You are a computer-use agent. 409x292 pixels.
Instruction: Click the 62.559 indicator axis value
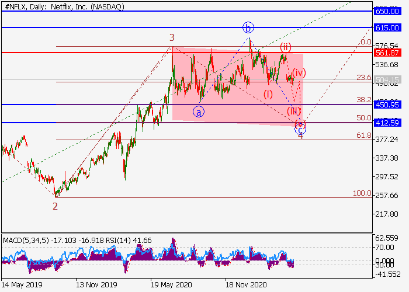tap(387, 238)
